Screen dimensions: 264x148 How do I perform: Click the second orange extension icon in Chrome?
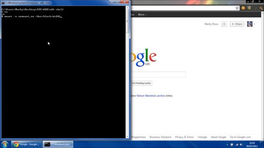(x=249, y=8)
